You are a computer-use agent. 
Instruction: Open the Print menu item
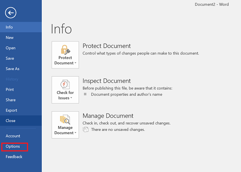[21, 89]
